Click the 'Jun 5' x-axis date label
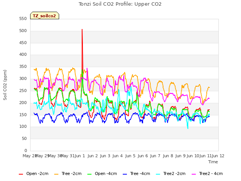This screenshot has width=241, height=181. (130, 156)
